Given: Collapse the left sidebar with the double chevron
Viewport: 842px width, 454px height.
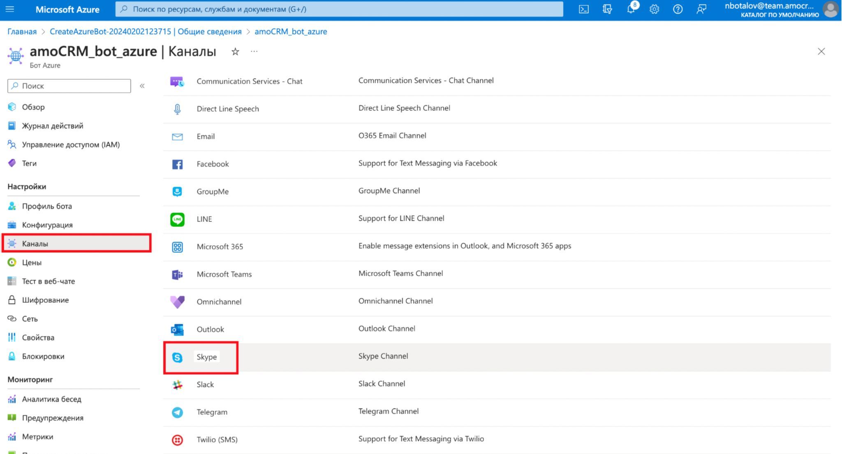Looking at the screenshot, I should pos(142,86).
